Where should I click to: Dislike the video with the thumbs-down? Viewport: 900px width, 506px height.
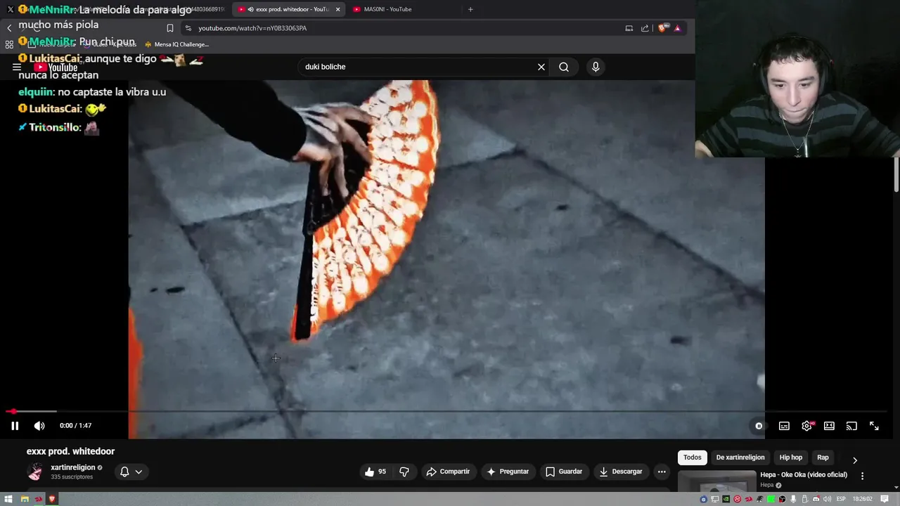click(404, 472)
